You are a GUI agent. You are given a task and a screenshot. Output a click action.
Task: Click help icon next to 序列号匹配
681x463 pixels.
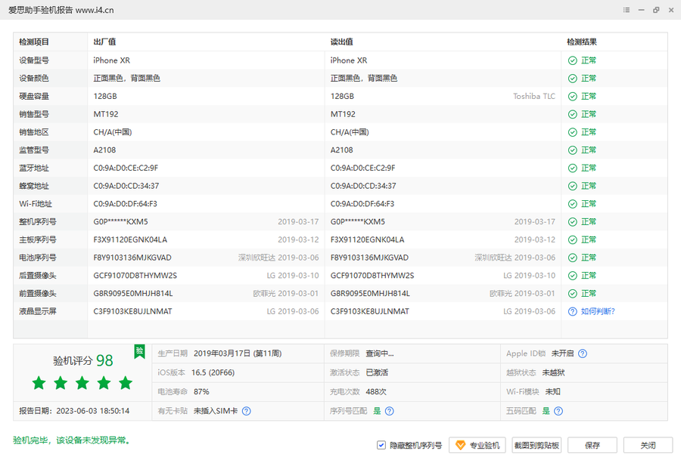389,411
